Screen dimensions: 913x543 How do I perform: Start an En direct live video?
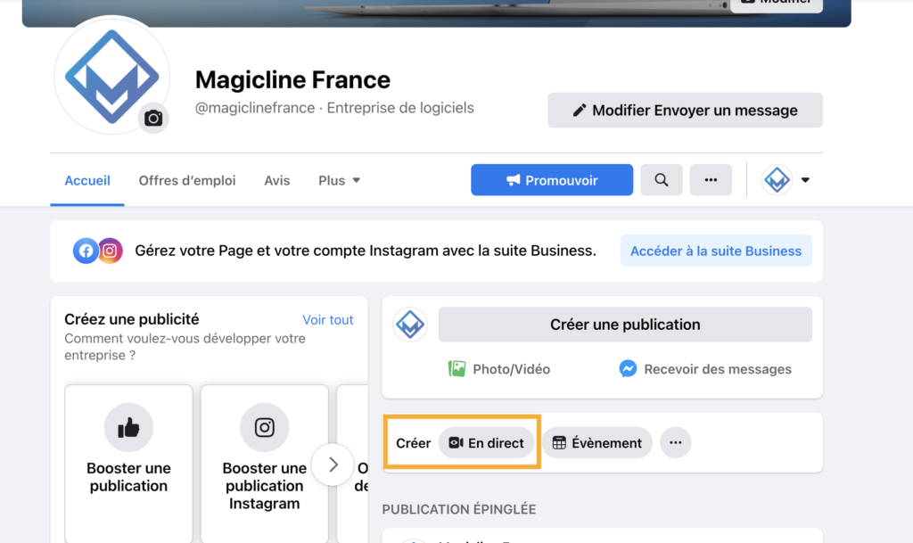click(x=486, y=443)
